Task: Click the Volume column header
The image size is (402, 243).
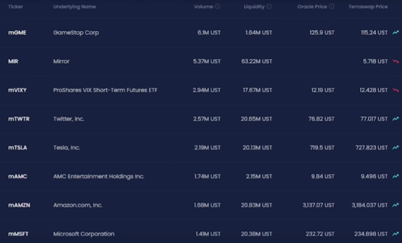Action: [203, 7]
